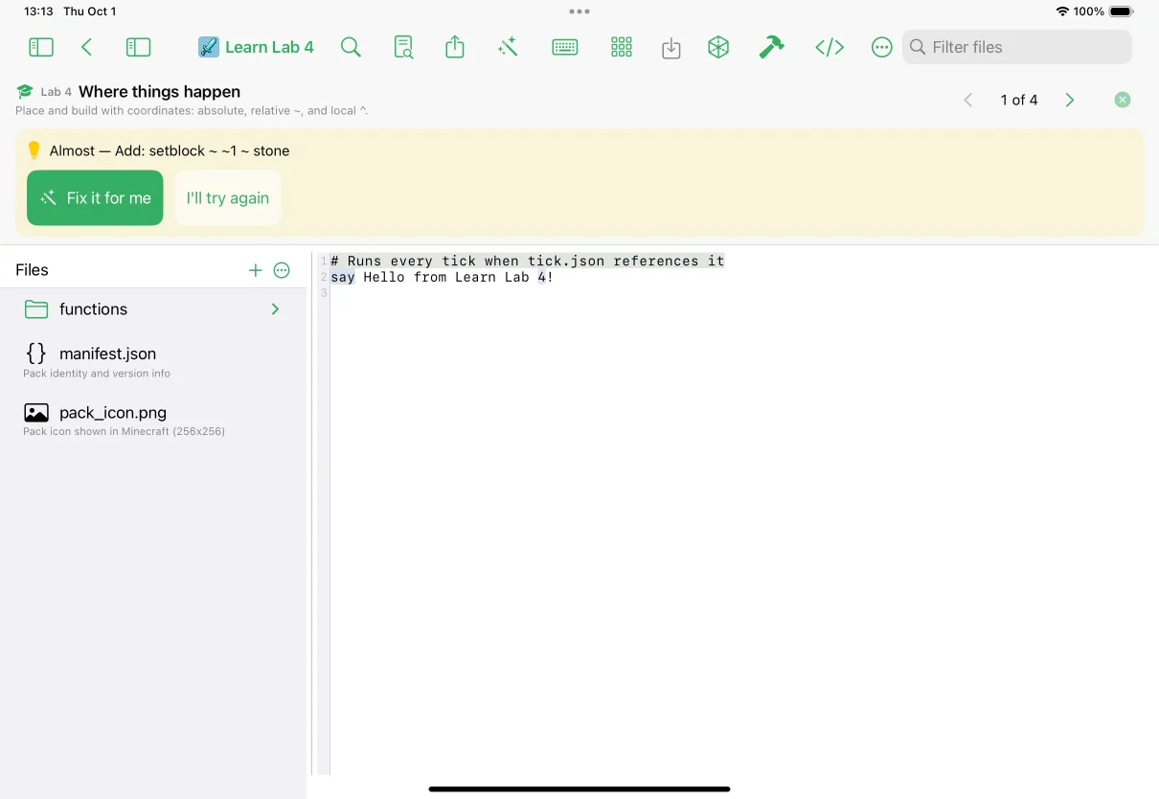Click the 'say Hello from Learn Lab 4!' line
The height and width of the screenshot is (799, 1159).
point(442,277)
